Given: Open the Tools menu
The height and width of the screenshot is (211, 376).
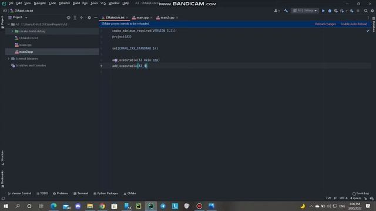Looking at the screenshot, I should tap(94, 3).
